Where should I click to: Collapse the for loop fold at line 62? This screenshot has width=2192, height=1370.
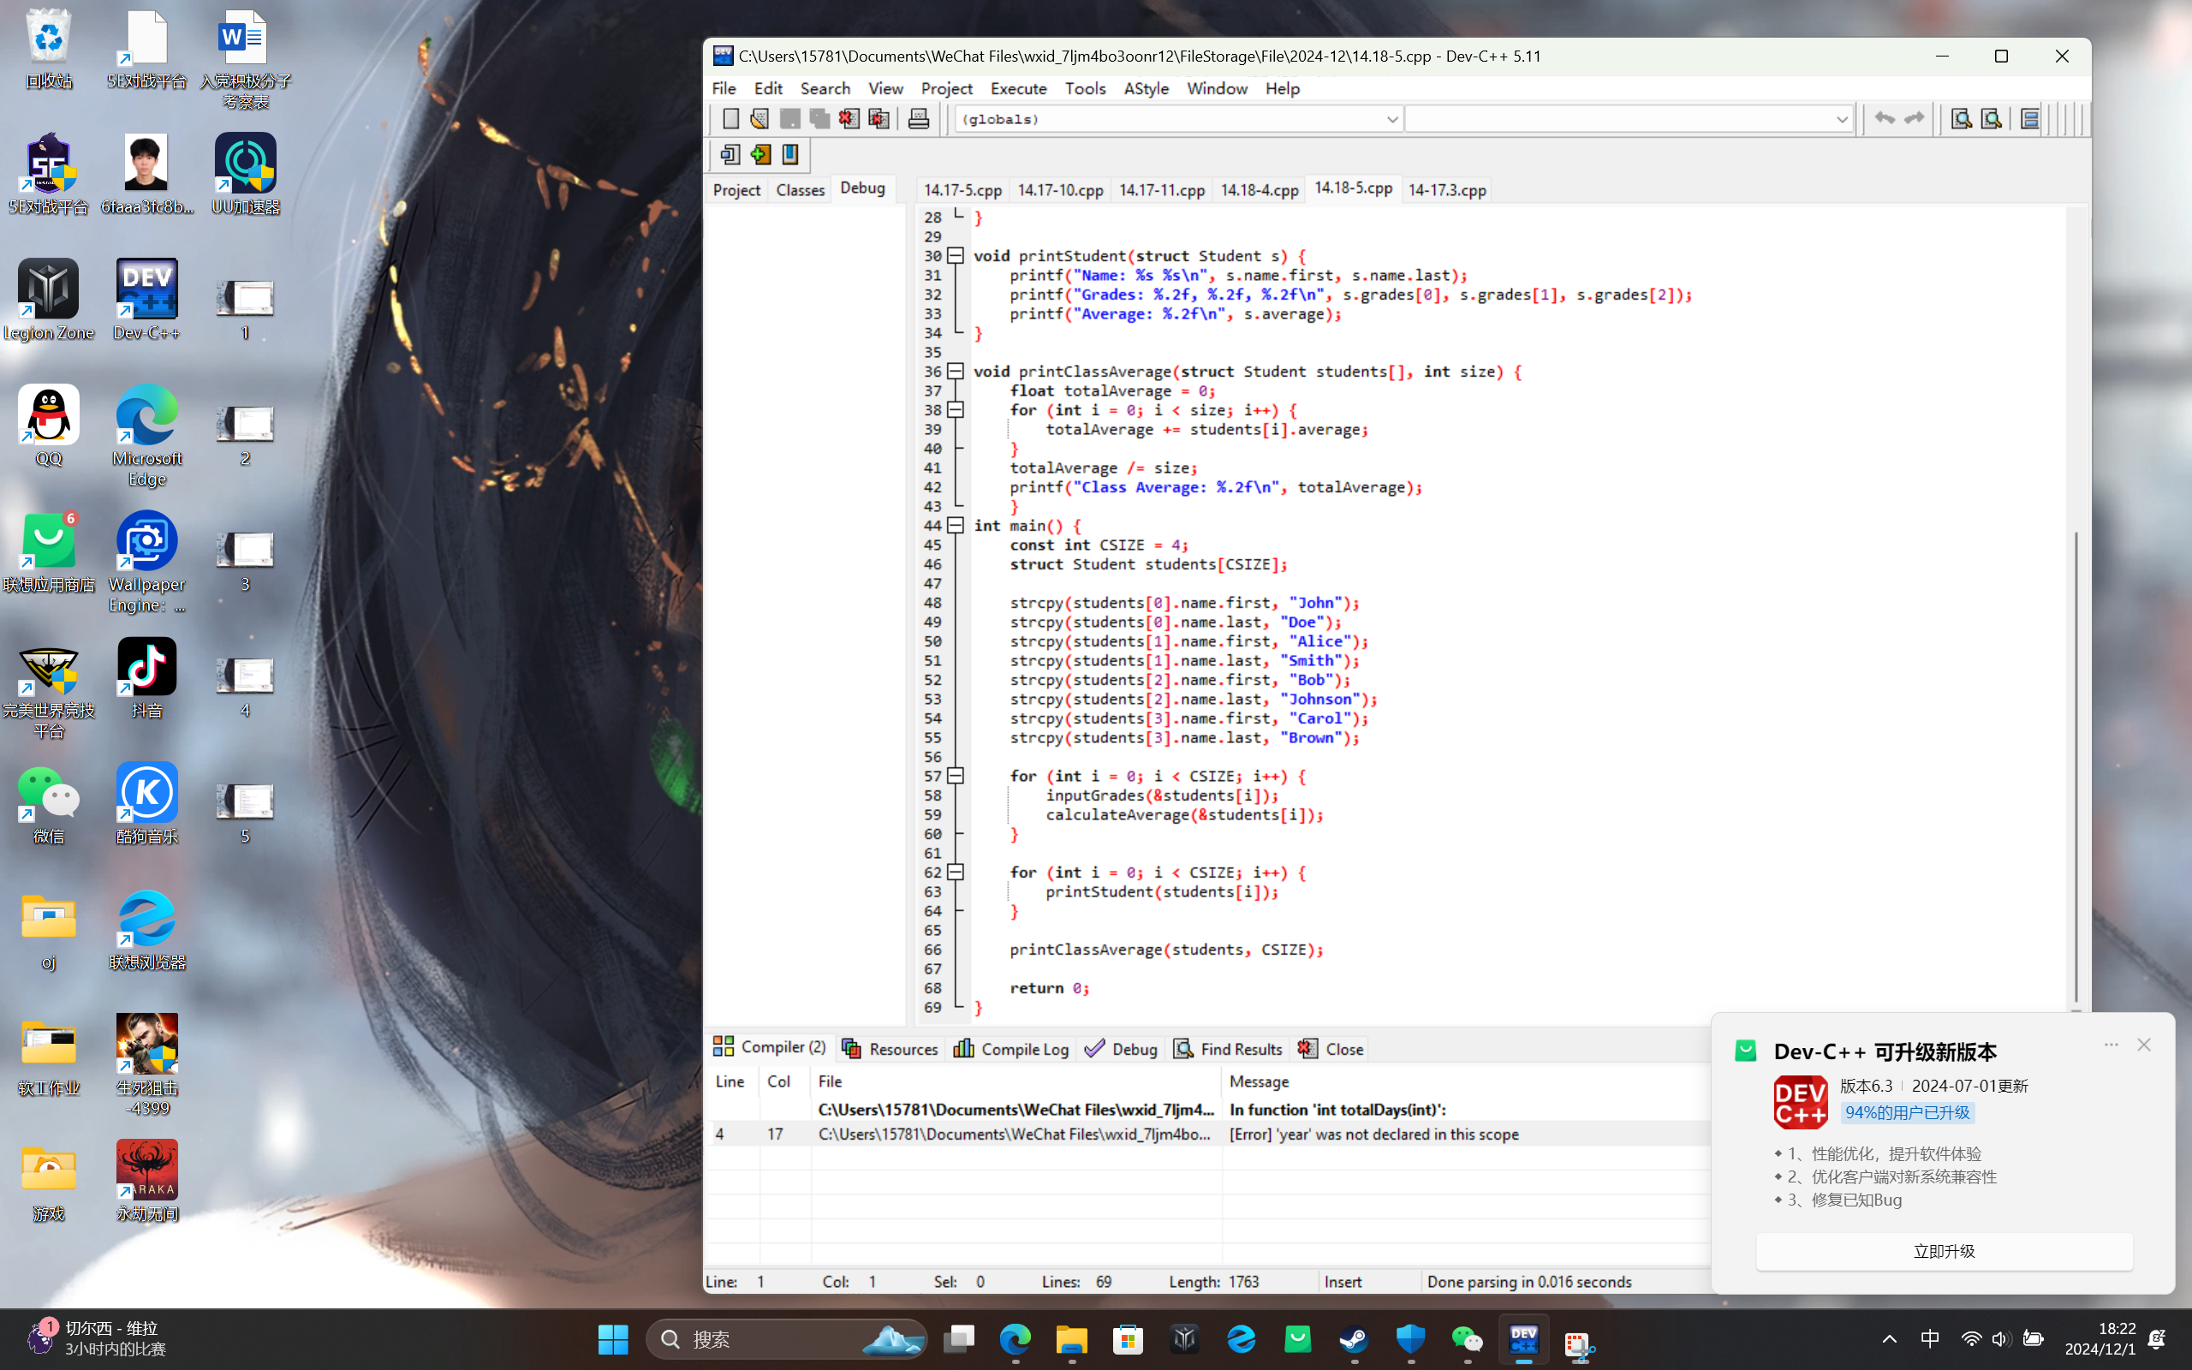(956, 872)
